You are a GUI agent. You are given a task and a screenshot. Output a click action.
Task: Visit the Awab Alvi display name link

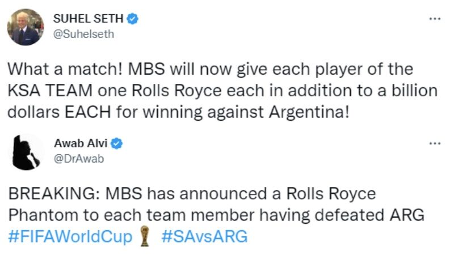pyautogui.click(x=81, y=144)
